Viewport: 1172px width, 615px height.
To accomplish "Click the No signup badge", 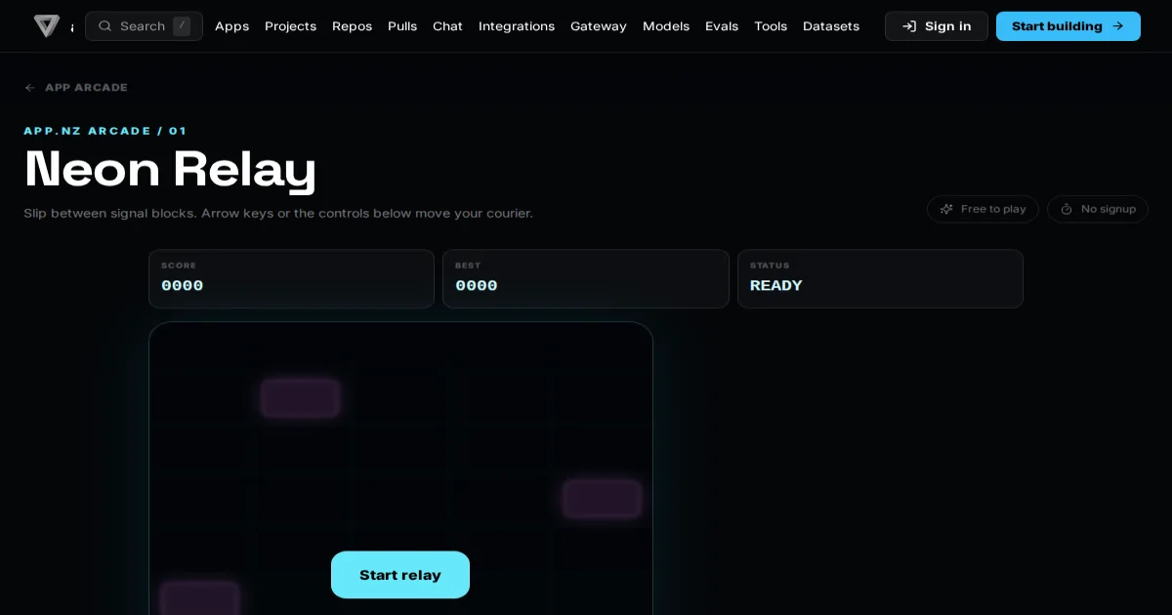I will (x=1098, y=209).
